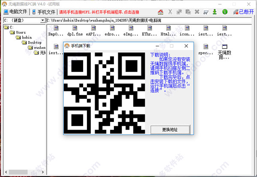The image size is (257, 177).
Task: Click the scissors cut icon
Action: pyautogui.click(x=170, y=12)
